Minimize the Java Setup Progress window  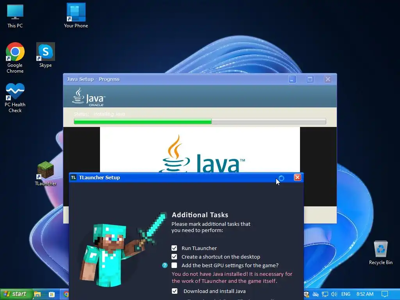coord(292,79)
